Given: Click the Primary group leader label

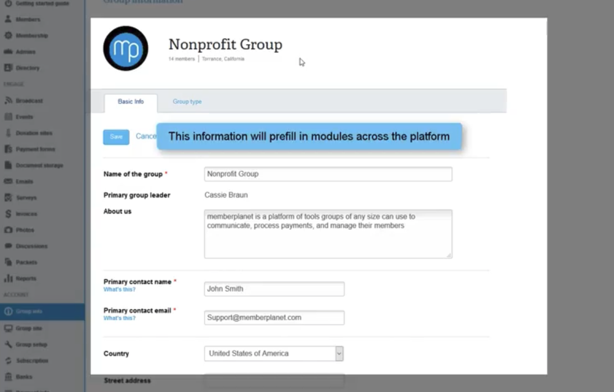Looking at the screenshot, I should (x=137, y=195).
